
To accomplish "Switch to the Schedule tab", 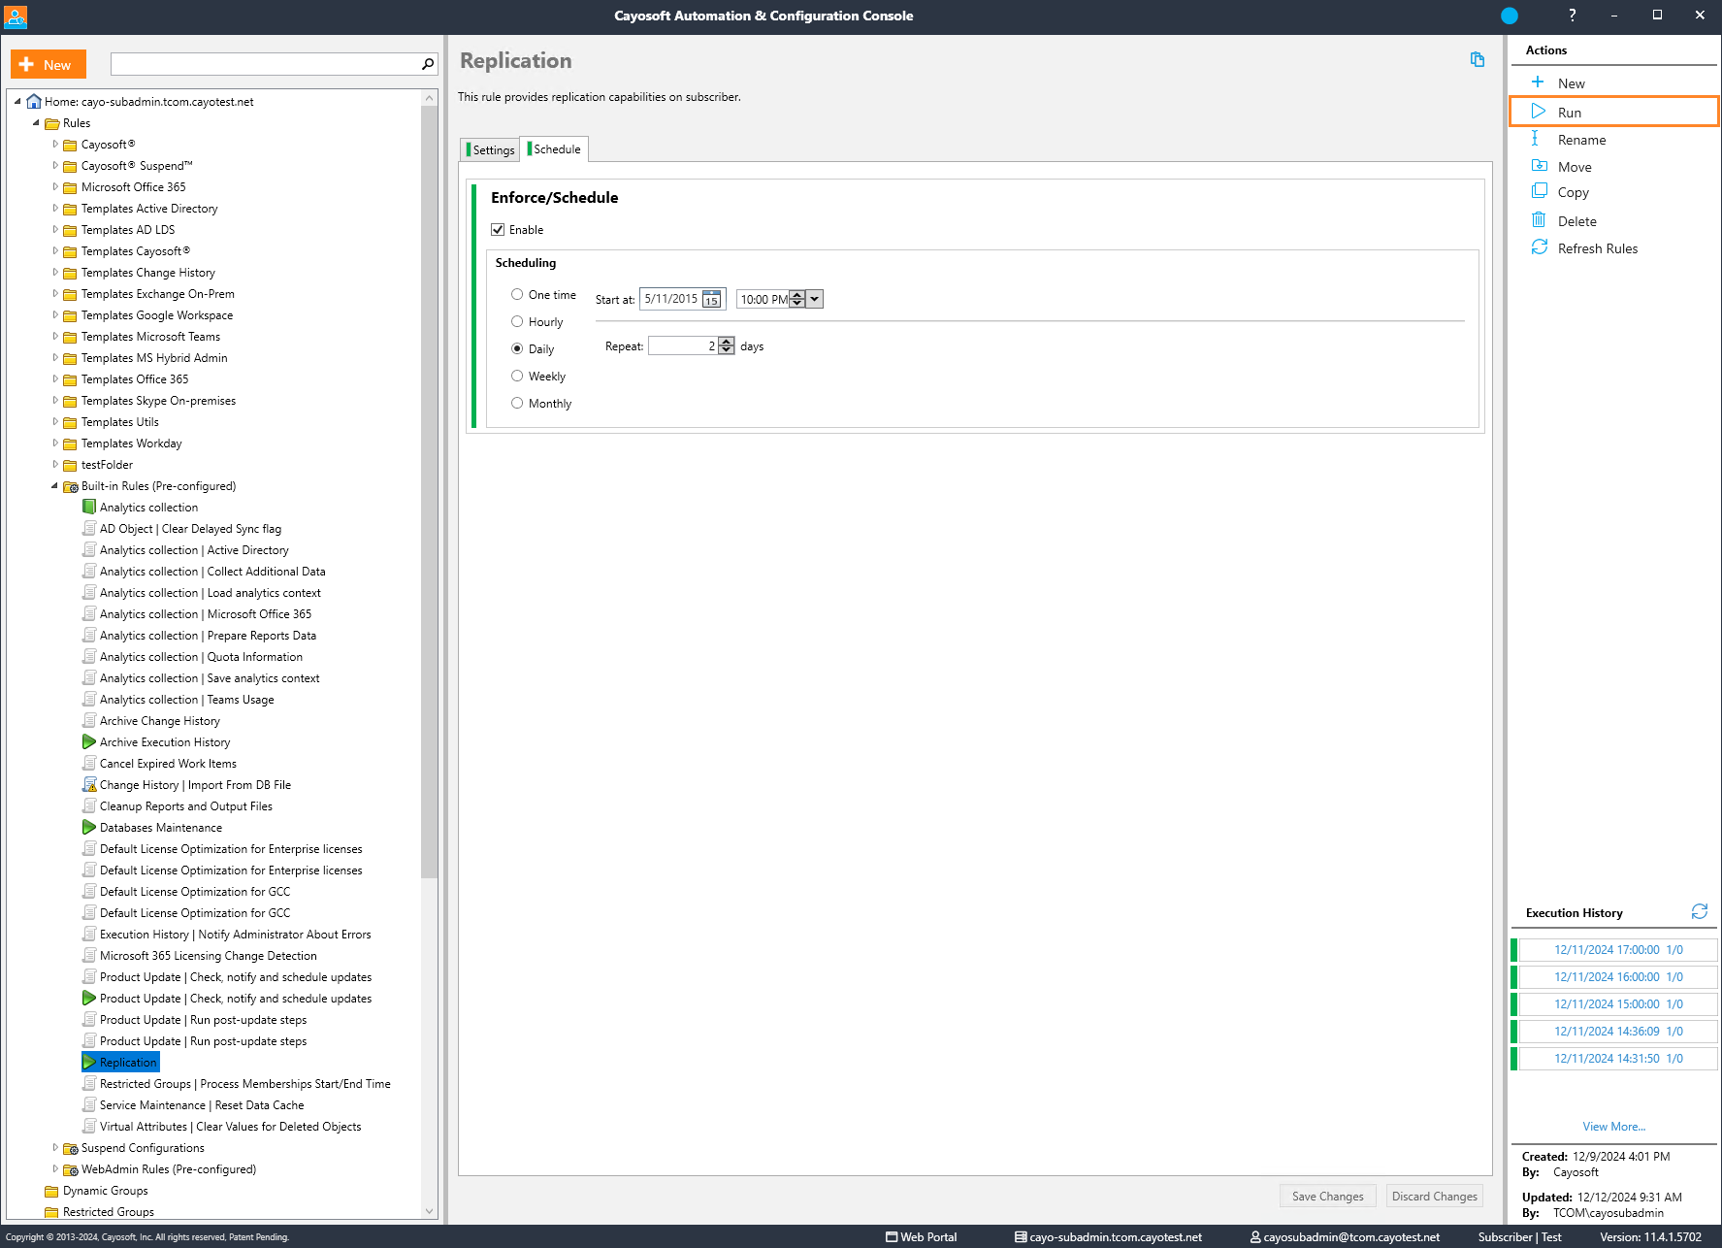I will (554, 148).
